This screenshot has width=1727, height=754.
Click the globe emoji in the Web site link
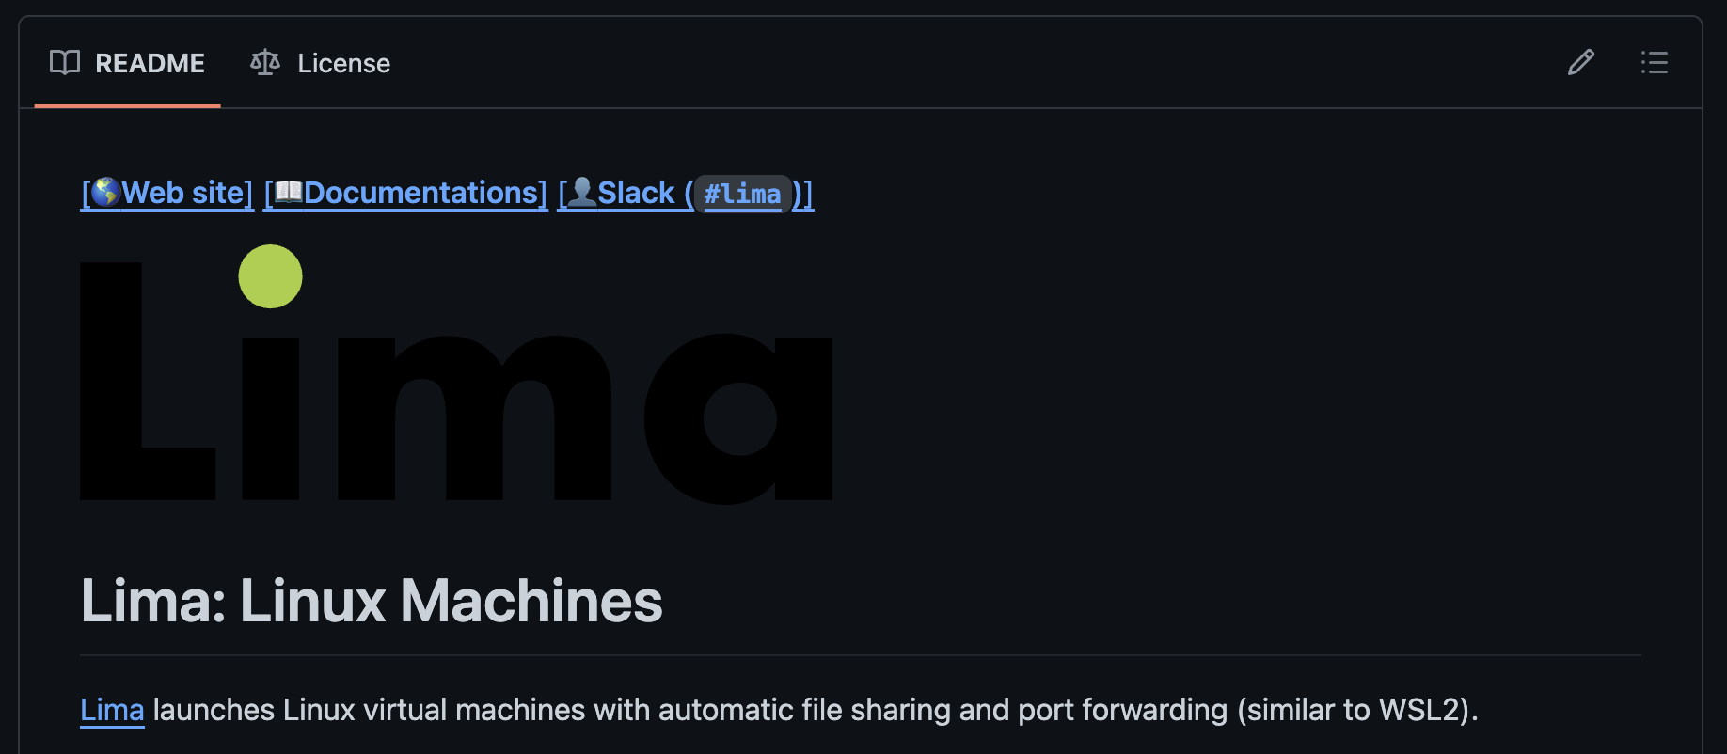(105, 192)
